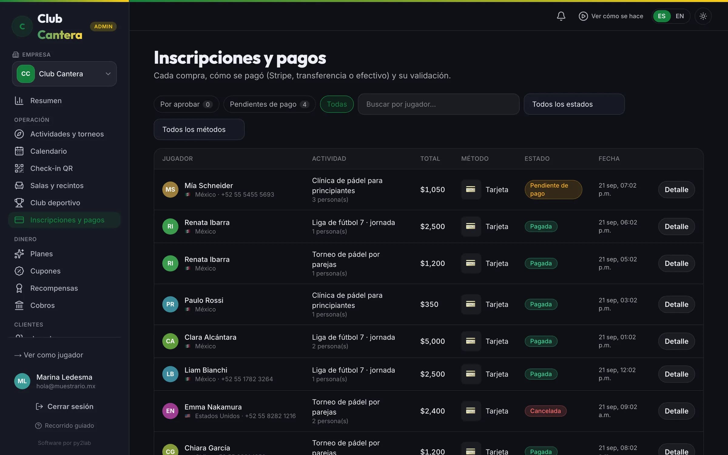Click the Pendiente de pago status badge

(553, 190)
